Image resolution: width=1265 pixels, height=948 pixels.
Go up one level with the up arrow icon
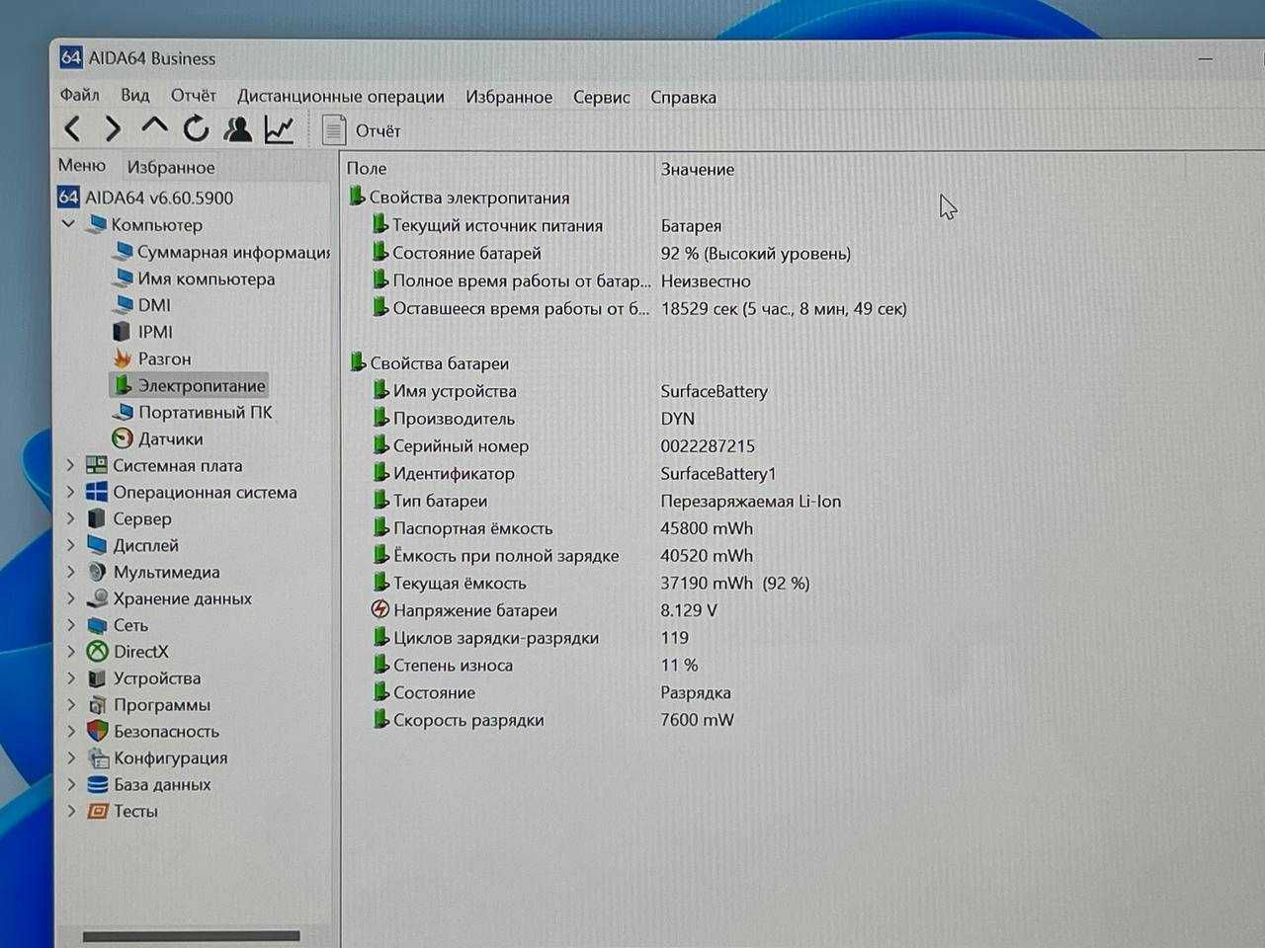[x=154, y=127]
